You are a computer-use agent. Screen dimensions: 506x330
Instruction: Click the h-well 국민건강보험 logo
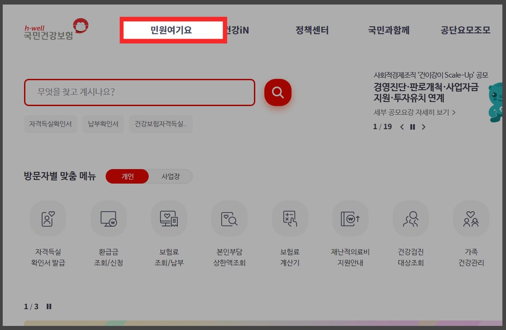coord(56,29)
